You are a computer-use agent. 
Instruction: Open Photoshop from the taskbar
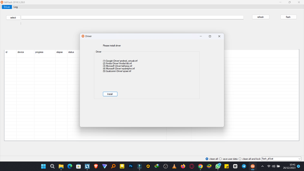[x=131, y=166]
